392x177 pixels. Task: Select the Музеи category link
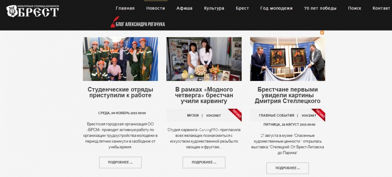point(193,116)
